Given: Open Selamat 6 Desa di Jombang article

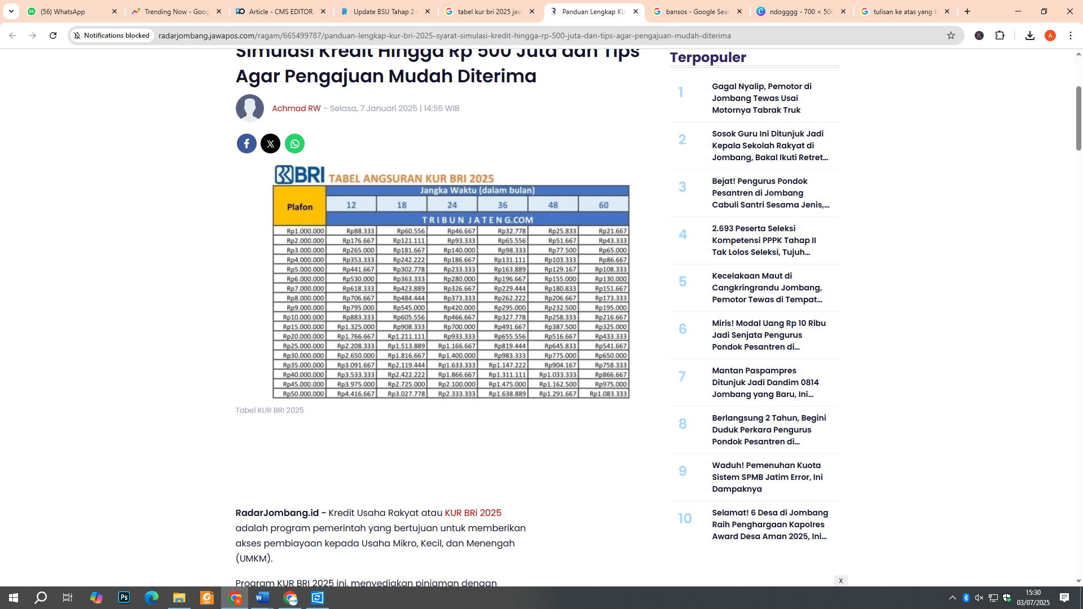Looking at the screenshot, I should point(770,524).
